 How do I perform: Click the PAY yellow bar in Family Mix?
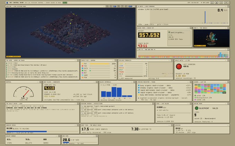pyautogui.click(x=100, y=64)
